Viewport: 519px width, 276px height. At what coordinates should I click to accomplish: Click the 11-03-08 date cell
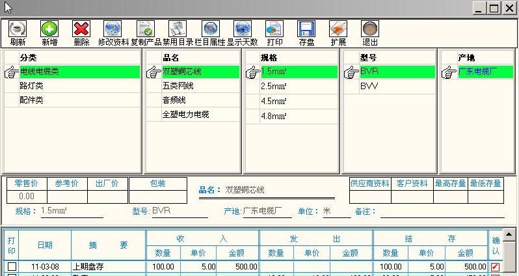tap(45, 267)
